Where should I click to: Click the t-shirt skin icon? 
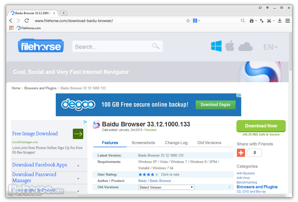coord(267,8)
